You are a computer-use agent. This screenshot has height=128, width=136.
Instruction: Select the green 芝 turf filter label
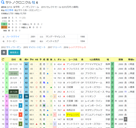(x=4, y=24)
